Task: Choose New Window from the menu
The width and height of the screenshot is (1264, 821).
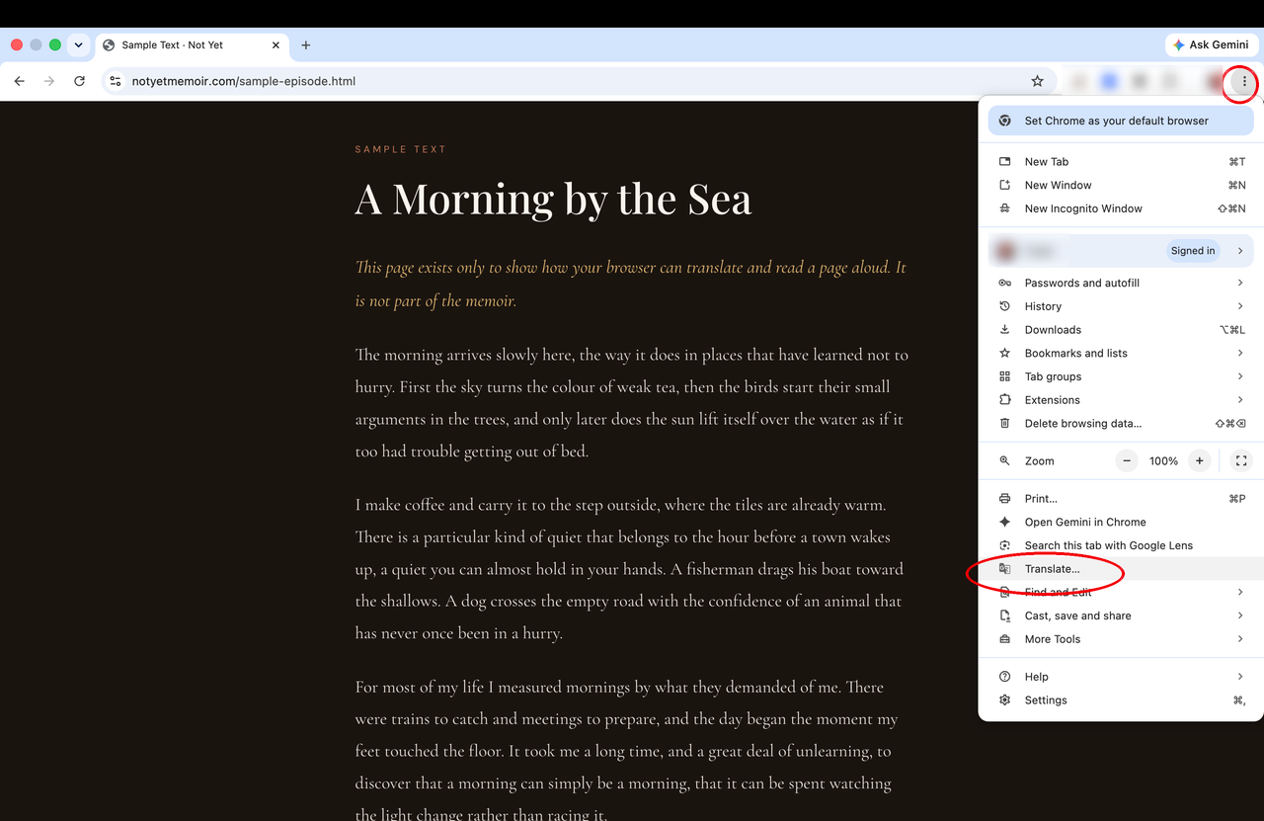Action: 1121,185
